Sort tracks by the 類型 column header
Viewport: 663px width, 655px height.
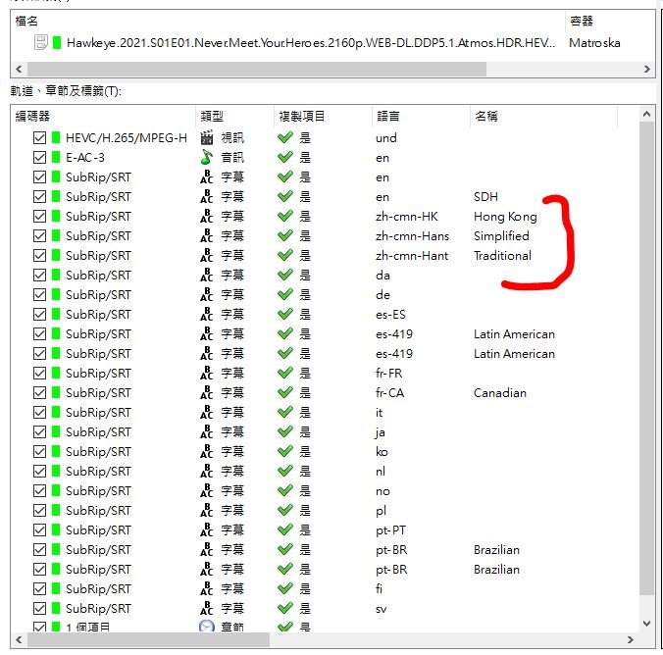pyautogui.click(x=234, y=117)
